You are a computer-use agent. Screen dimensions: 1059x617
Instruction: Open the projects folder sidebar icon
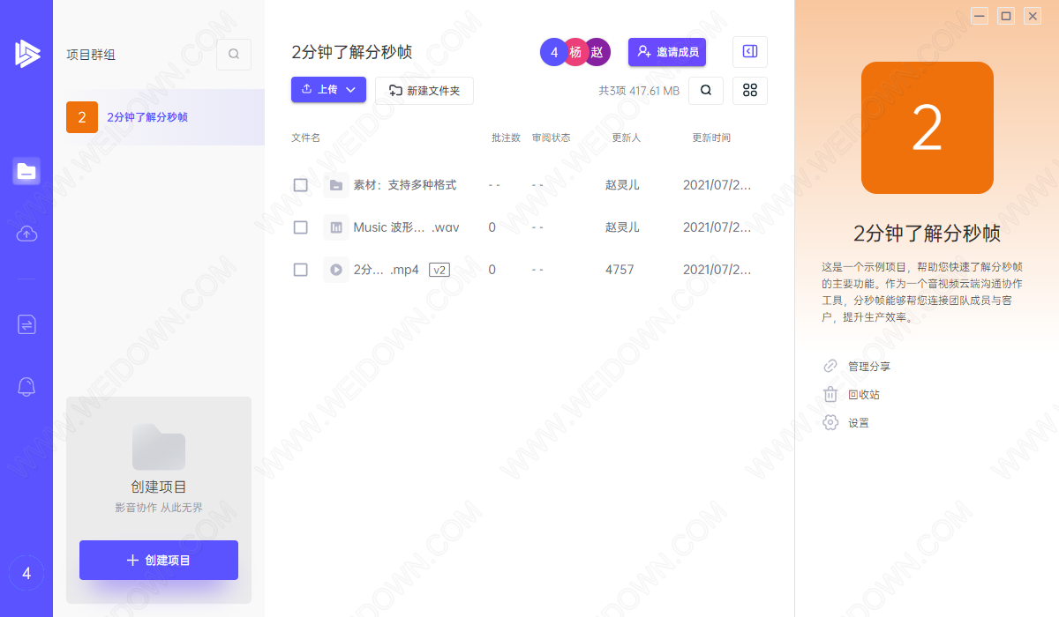[26, 171]
